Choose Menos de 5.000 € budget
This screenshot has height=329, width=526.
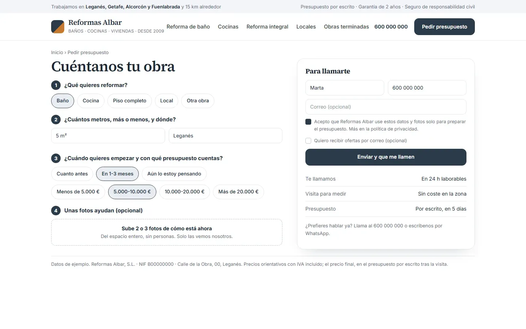pos(78,192)
